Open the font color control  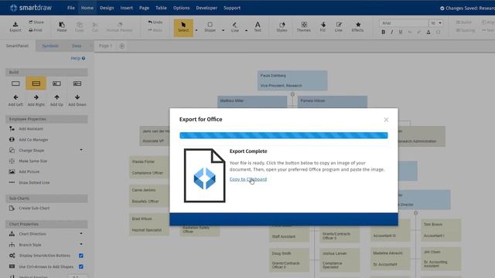(x=428, y=32)
